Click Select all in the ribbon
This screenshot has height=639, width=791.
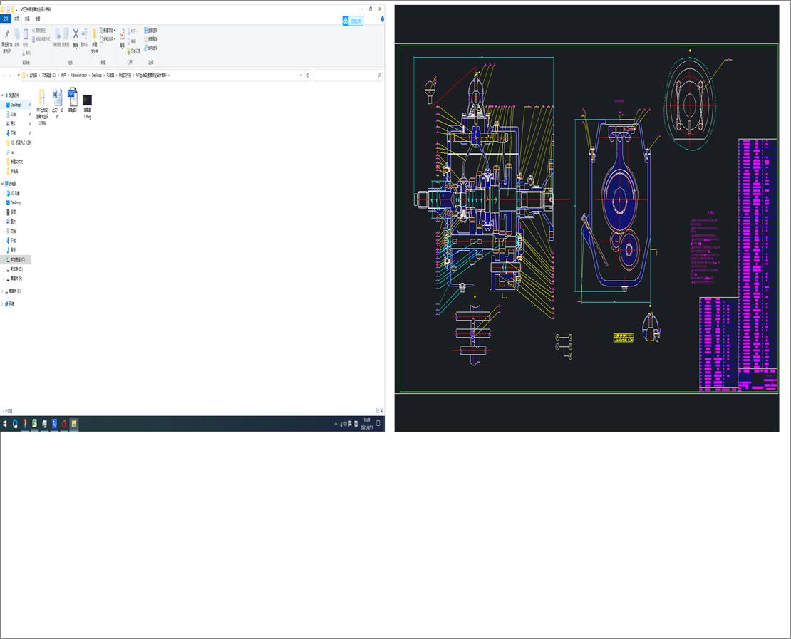coord(151,31)
